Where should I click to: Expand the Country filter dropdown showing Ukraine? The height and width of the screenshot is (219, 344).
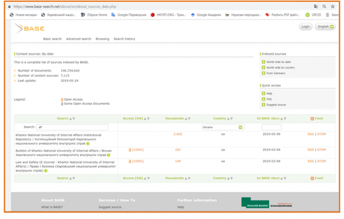point(222,127)
